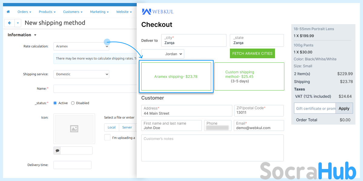363x181 pixels.
Task: Collapse the Information section
Action: [22, 35]
